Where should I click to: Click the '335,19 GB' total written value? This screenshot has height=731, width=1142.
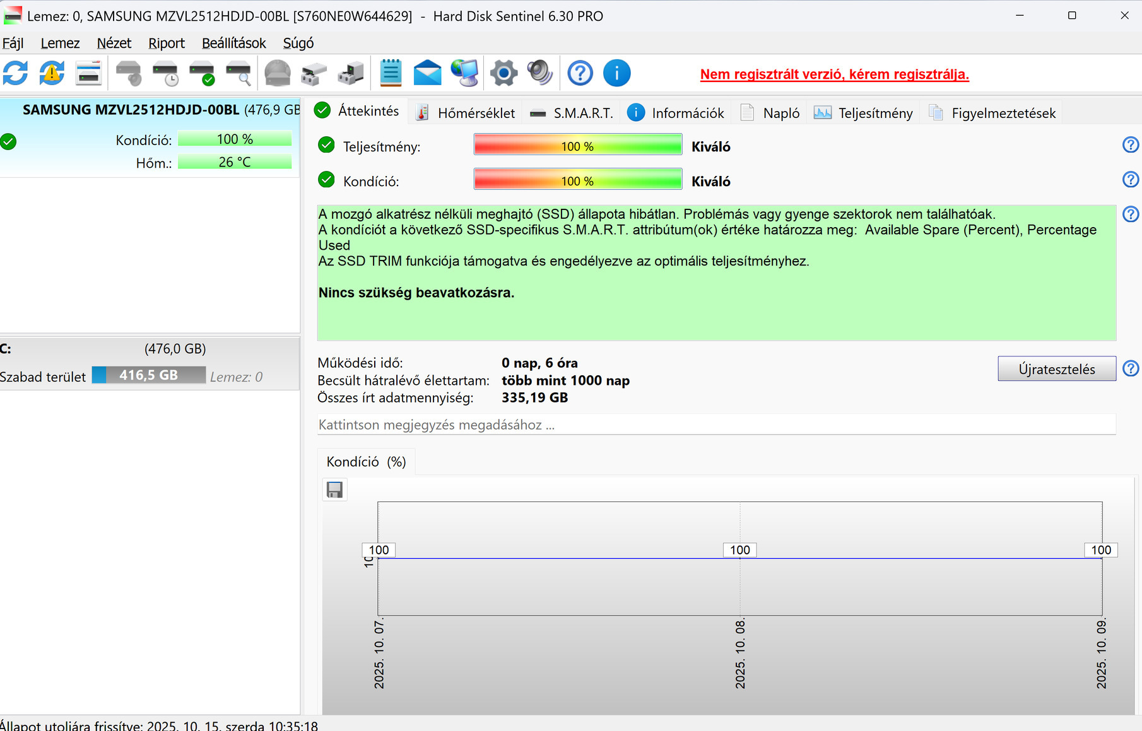pyautogui.click(x=534, y=397)
